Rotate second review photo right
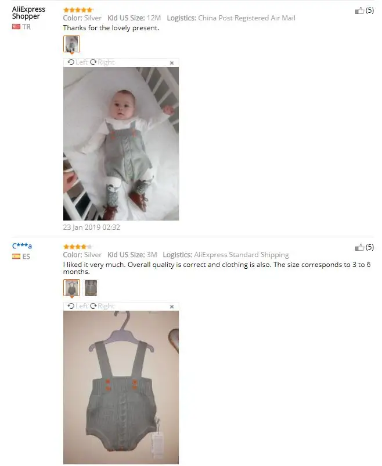Screen dimensions: 382x466 pos(102,306)
